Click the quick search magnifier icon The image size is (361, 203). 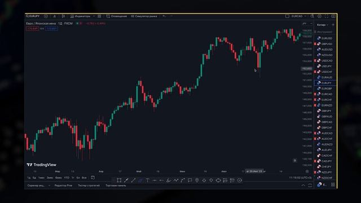[312, 16]
